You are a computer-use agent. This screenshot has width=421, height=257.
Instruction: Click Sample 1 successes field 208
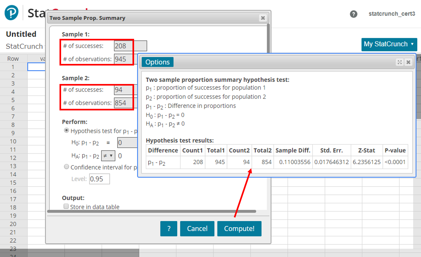[130, 46]
